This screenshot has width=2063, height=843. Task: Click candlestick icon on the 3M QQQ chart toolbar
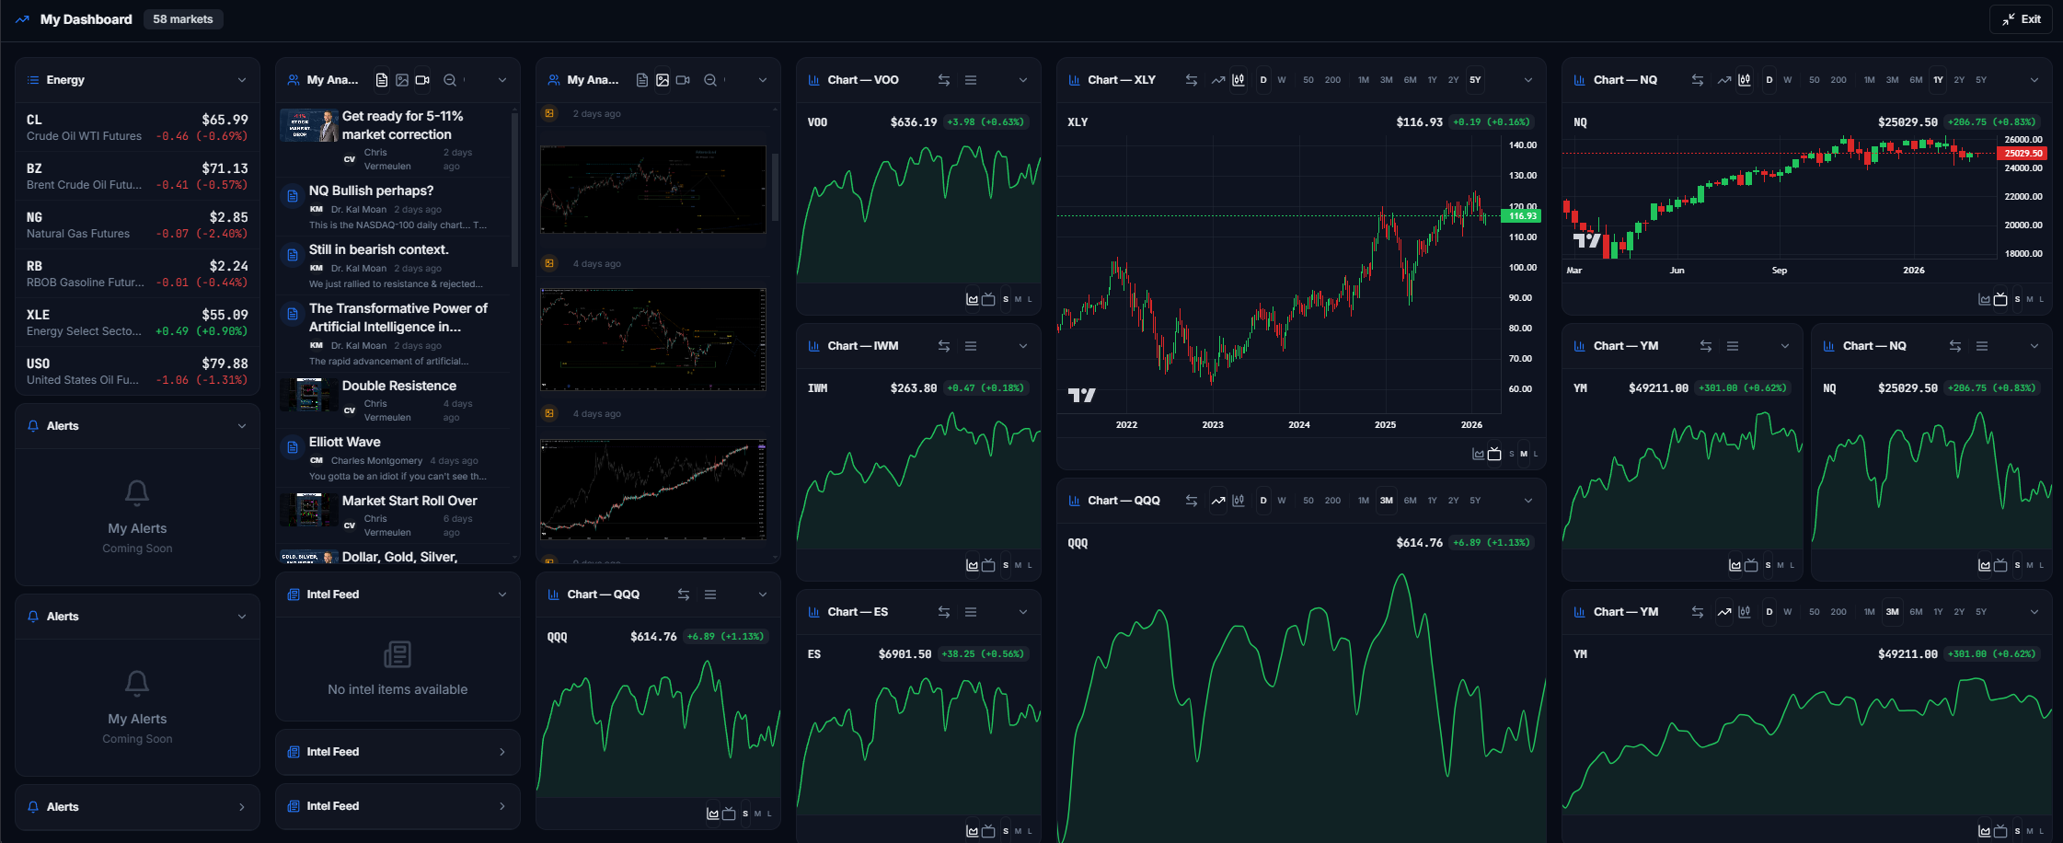click(1239, 501)
